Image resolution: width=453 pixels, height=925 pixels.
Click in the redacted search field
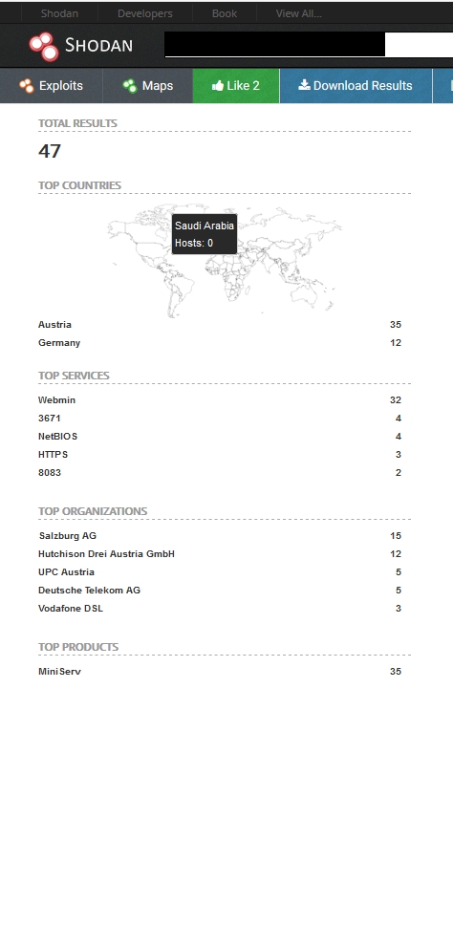(x=309, y=44)
